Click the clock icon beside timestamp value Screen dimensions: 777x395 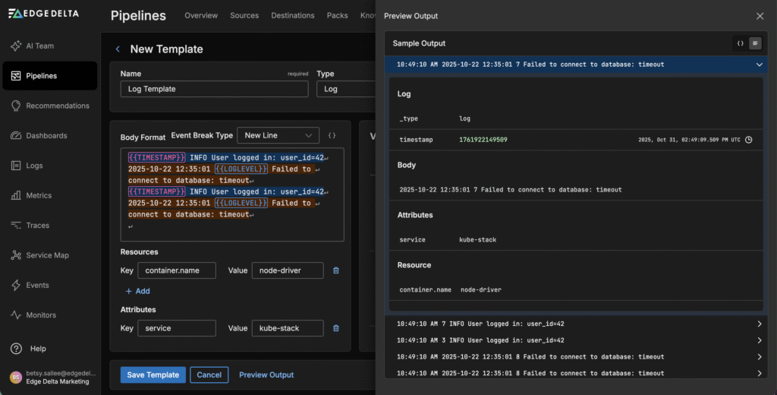pyautogui.click(x=749, y=140)
